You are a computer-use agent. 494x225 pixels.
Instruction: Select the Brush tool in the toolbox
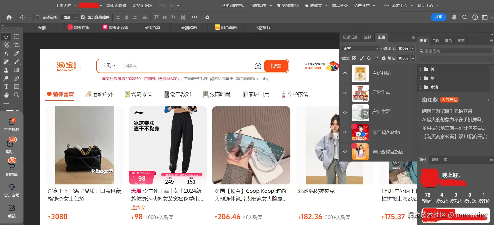[x=17, y=62]
